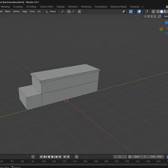Screen dimensions: 168x168
Task: Toggle auto keying record button
Action: tap(33, 157)
